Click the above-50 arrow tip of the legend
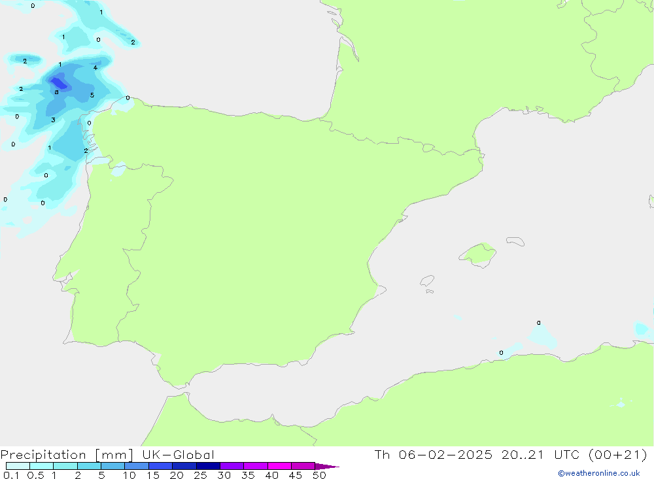The image size is (654, 479). pos(326,466)
